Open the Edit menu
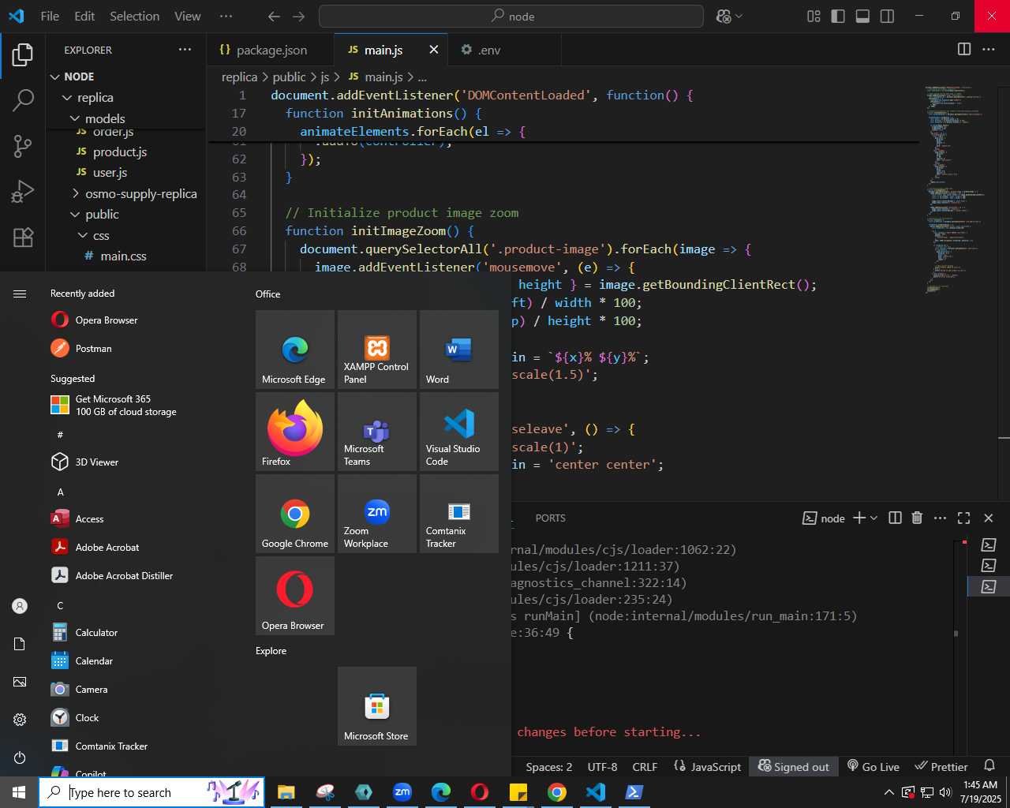Screen dimensions: 1010x808 coord(84,16)
